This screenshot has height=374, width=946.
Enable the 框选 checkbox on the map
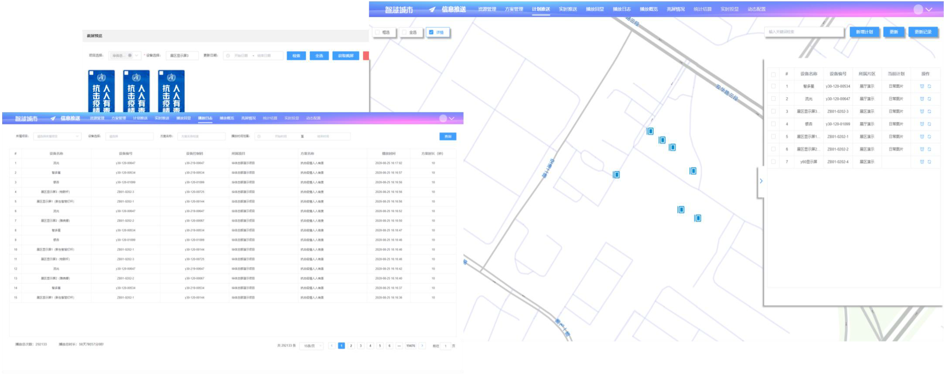(x=377, y=32)
